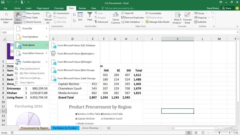Open the File tab
The image size is (240, 135).
point(5,8)
